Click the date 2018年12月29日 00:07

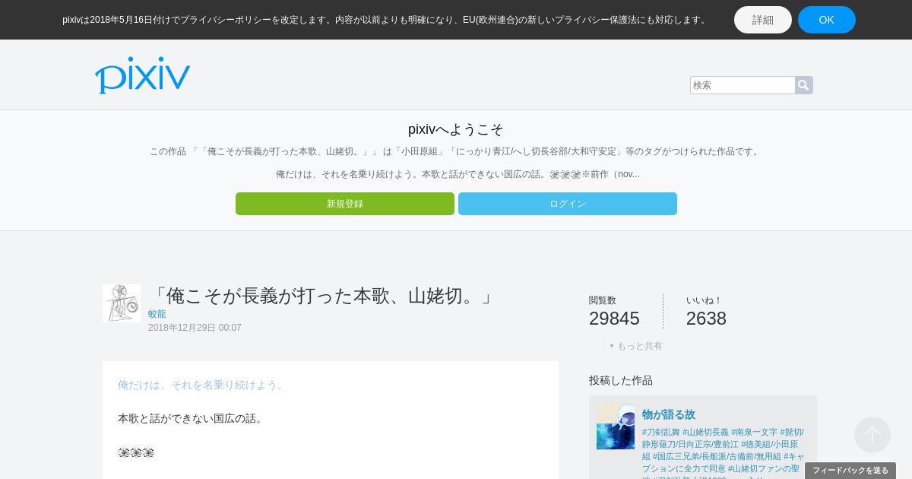195,328
